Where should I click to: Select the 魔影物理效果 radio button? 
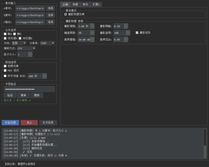pyautogui.click(x=66, y=14)
